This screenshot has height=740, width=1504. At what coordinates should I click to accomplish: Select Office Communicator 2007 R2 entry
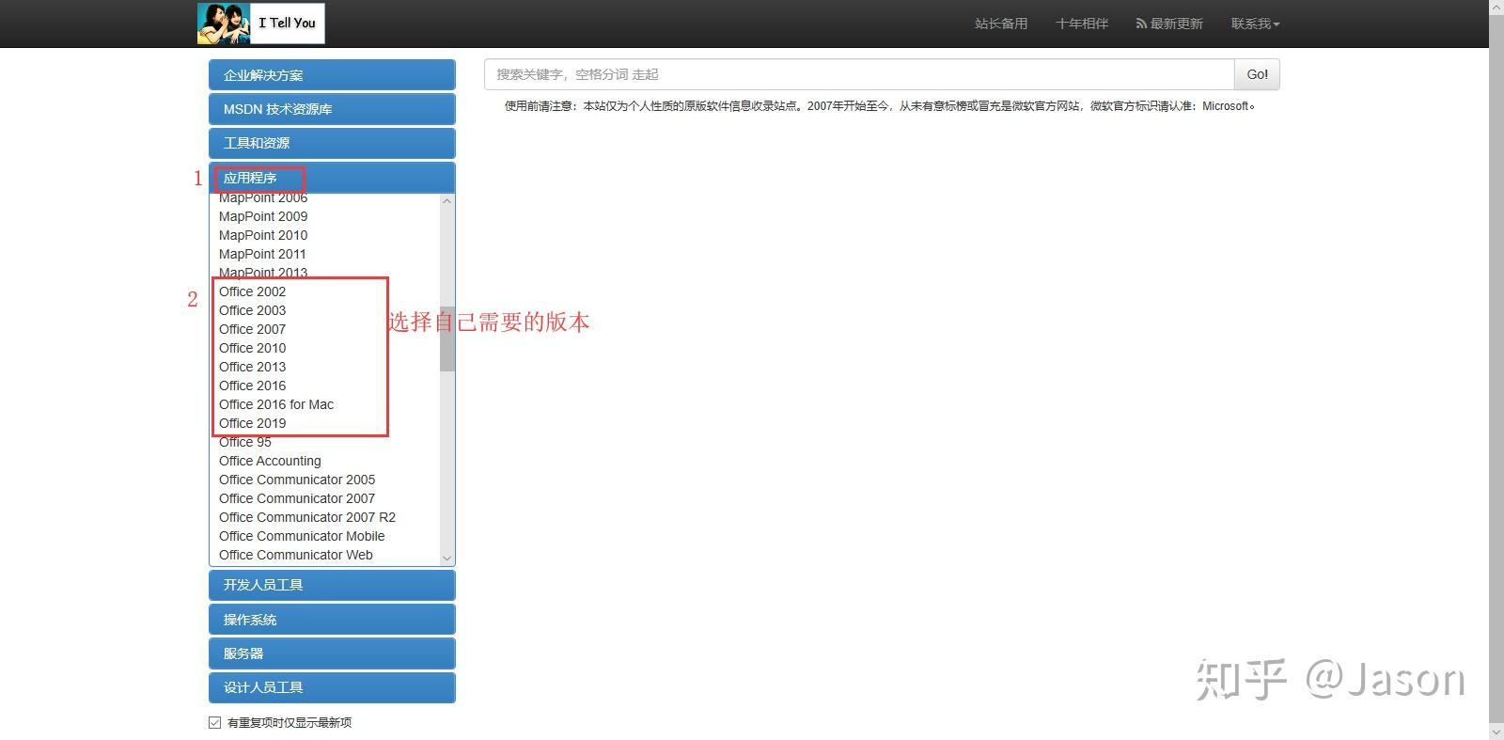point(307,517)
